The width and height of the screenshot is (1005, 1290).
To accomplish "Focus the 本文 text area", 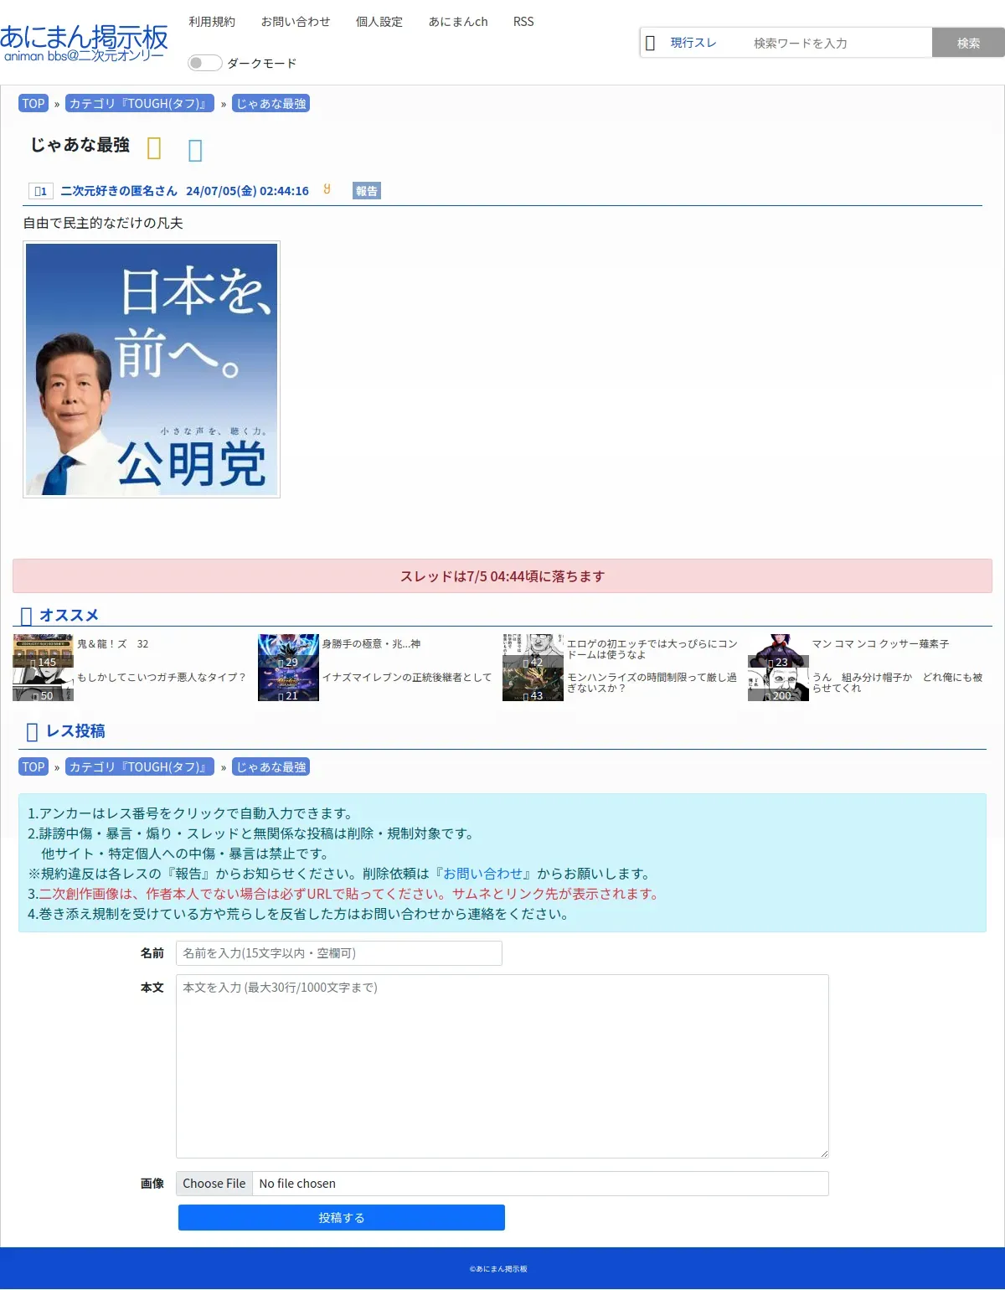I will pyautogui.click(x=502, y=1066).
